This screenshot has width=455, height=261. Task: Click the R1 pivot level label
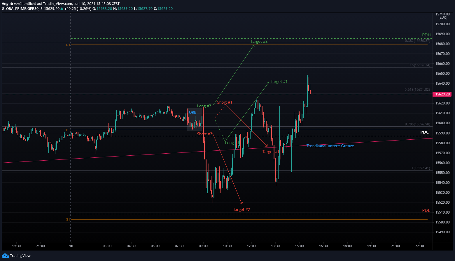tap(68, 45)
